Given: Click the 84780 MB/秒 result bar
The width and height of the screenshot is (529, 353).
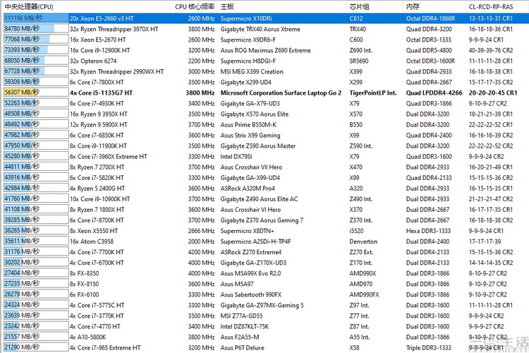Looking at the screenshot, I should coord(36,29).
